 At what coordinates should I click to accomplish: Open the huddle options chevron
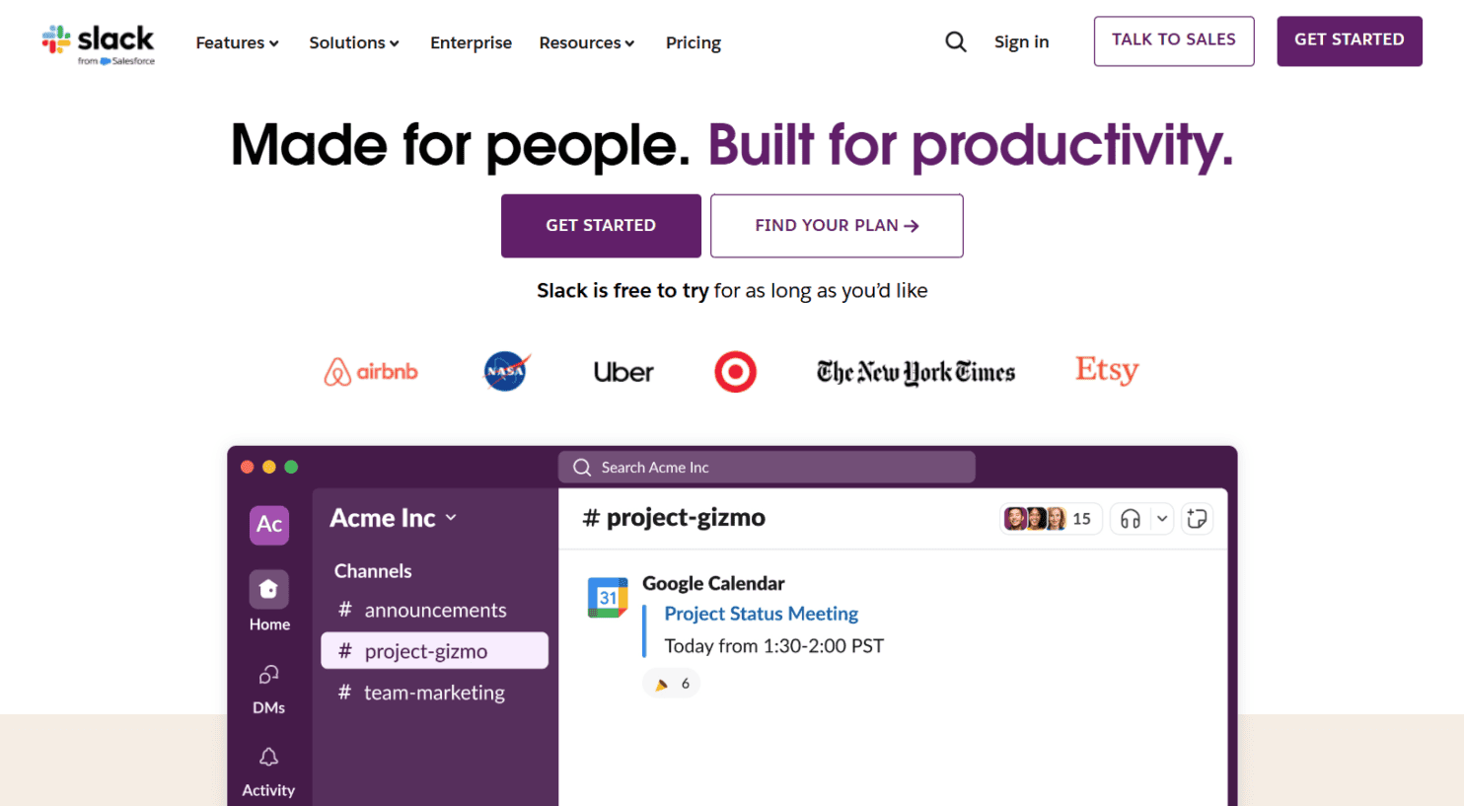click(1162, 519)
